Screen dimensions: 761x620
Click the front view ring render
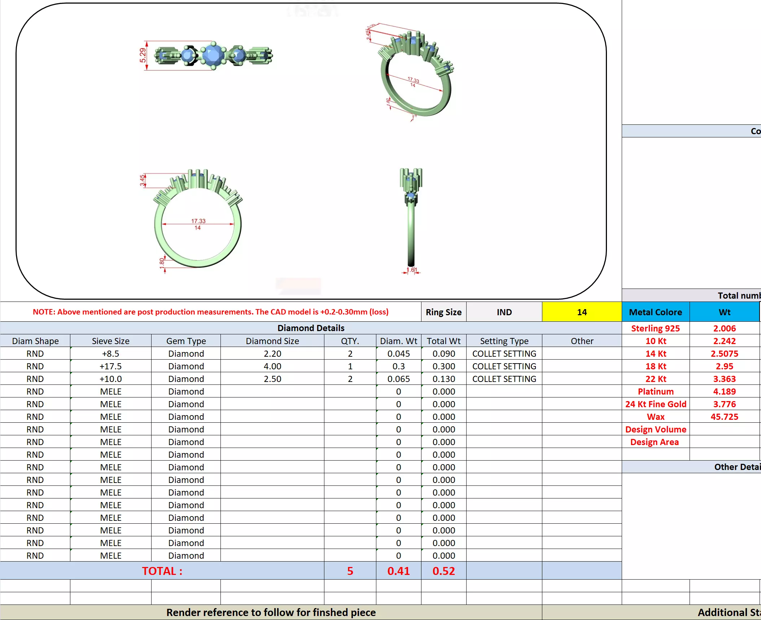(198, 220)
